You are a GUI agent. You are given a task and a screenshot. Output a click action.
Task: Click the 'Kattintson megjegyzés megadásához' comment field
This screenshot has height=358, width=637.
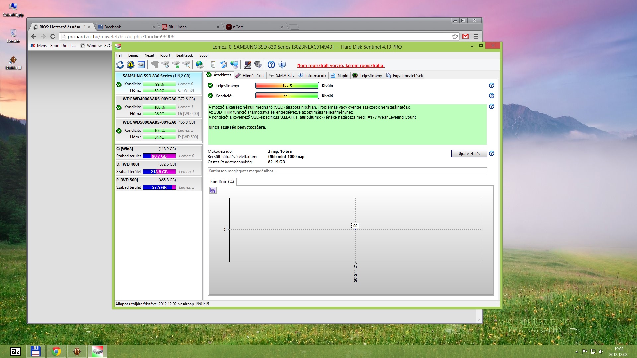point(347,171)
